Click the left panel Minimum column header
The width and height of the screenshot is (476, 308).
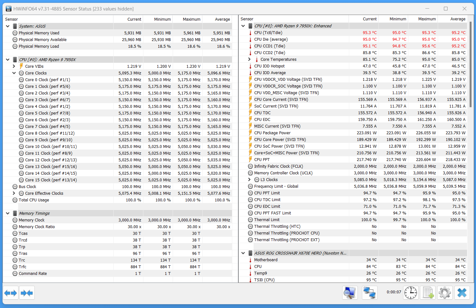tap(158, 19)
